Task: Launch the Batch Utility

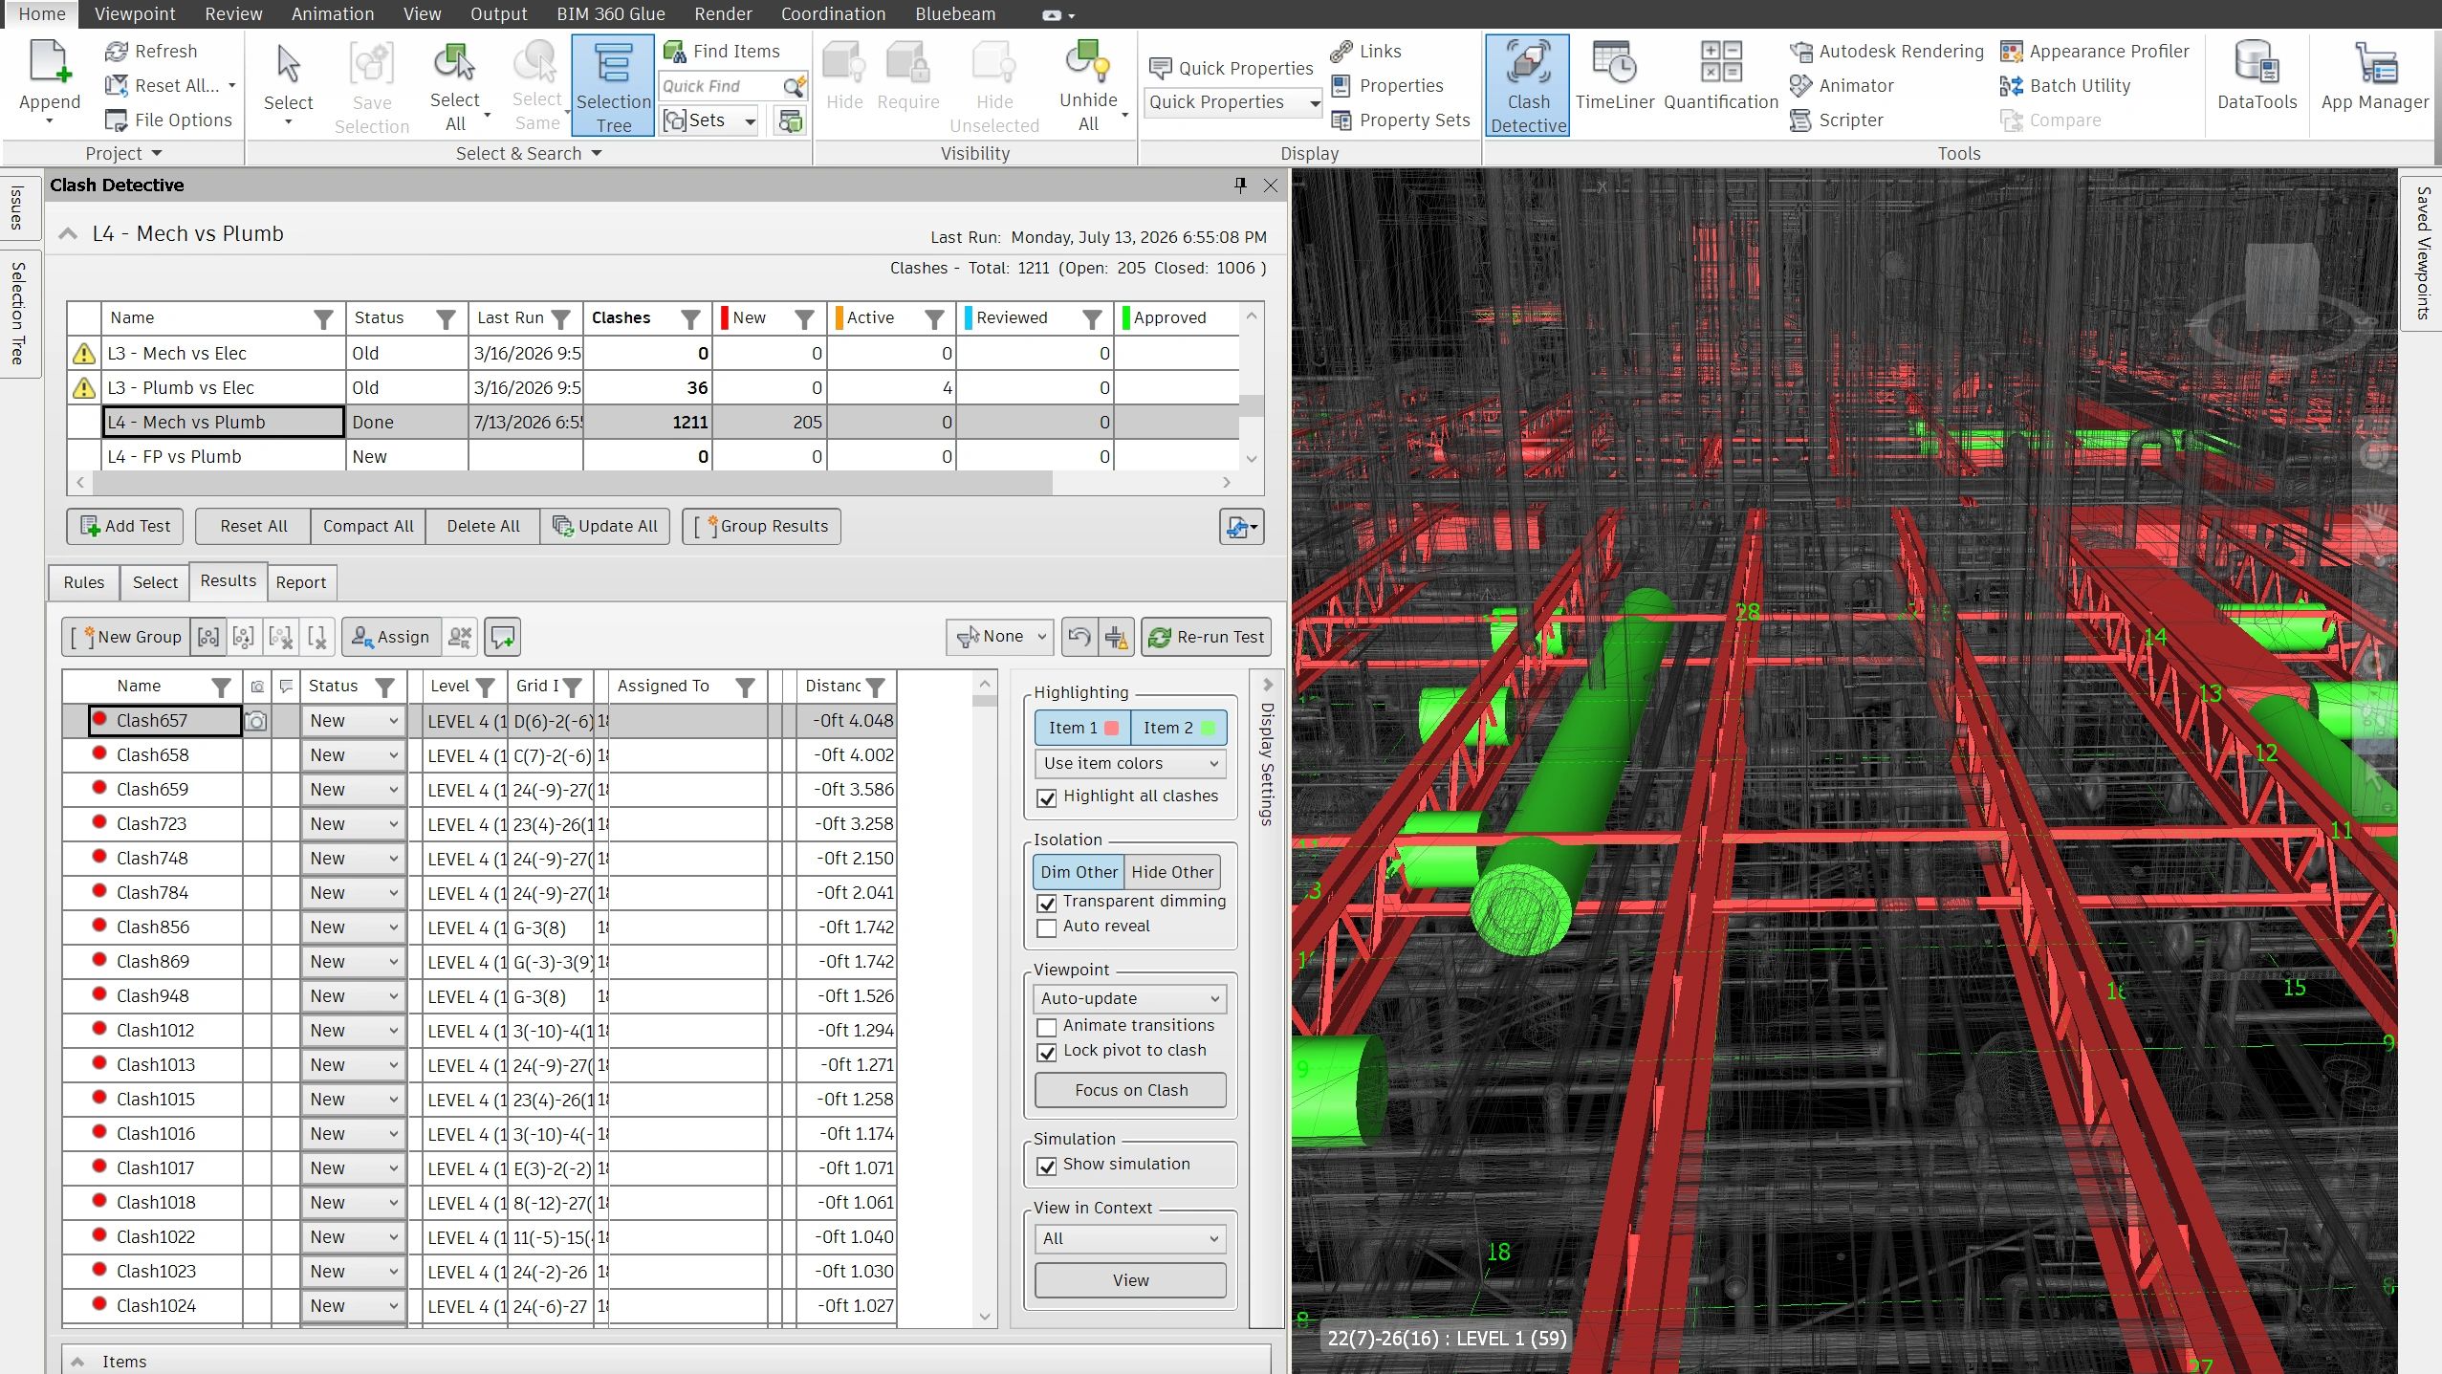Action: point(2065,86)
